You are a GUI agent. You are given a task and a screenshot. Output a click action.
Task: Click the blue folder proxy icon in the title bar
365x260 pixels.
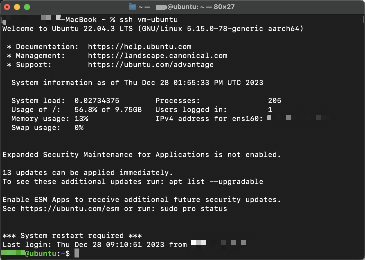coord(132,7)
